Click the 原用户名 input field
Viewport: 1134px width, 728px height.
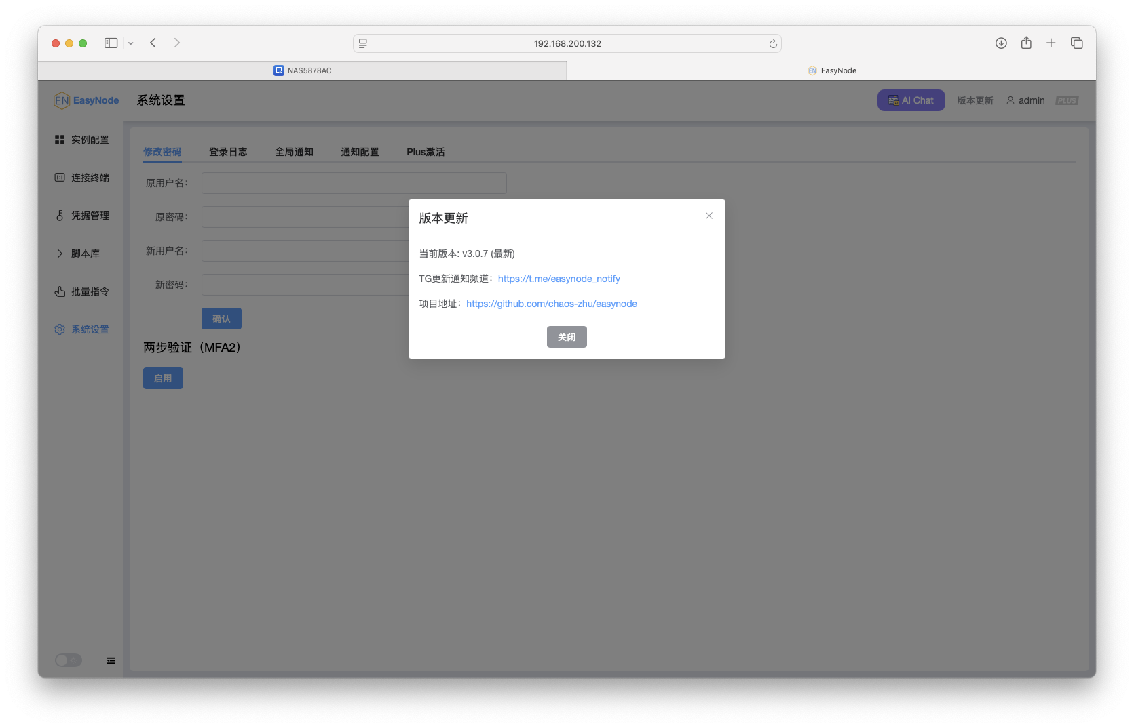click(x=354, y=182)
